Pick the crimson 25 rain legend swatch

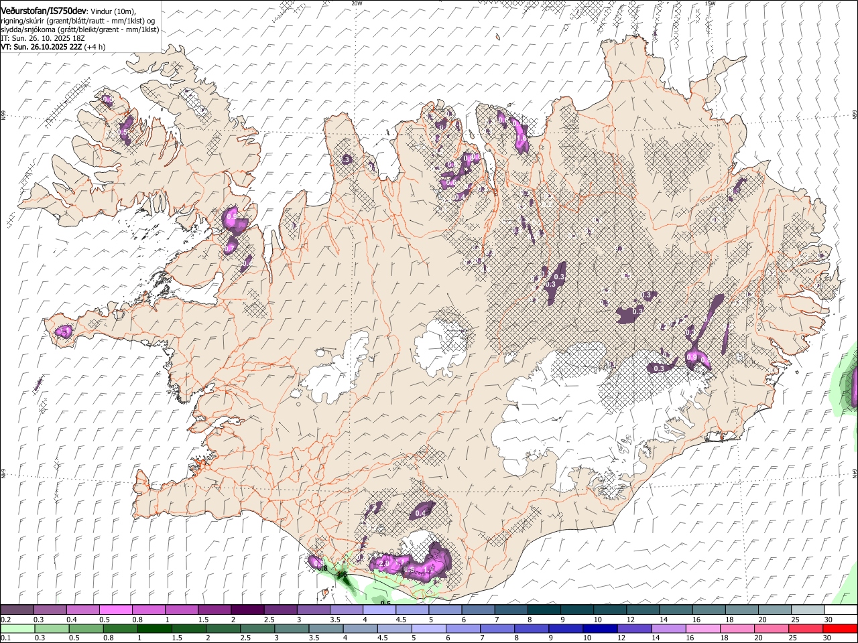[x=806, y=629]
